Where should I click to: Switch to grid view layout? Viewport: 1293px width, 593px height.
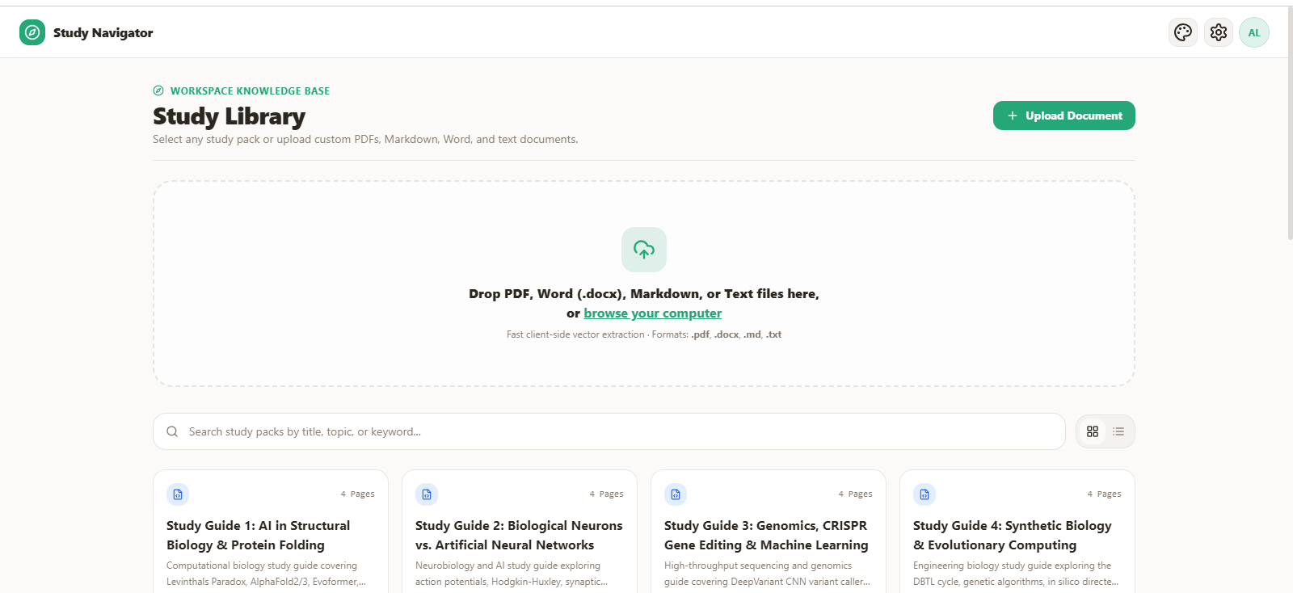[x=1093, y=431]
